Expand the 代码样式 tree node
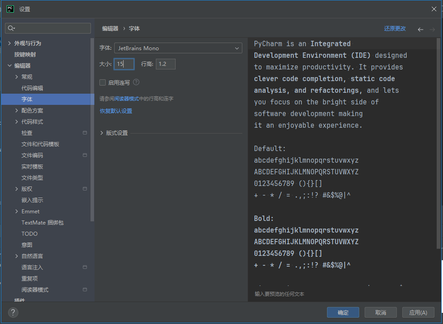 tap(17, 121)
